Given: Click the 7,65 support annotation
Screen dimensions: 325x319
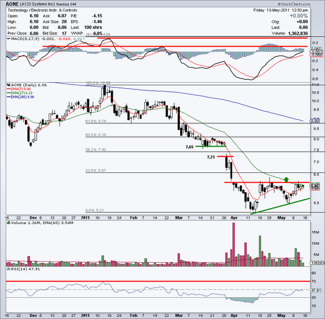Looking at the screenshot, I should coord(190,147).
